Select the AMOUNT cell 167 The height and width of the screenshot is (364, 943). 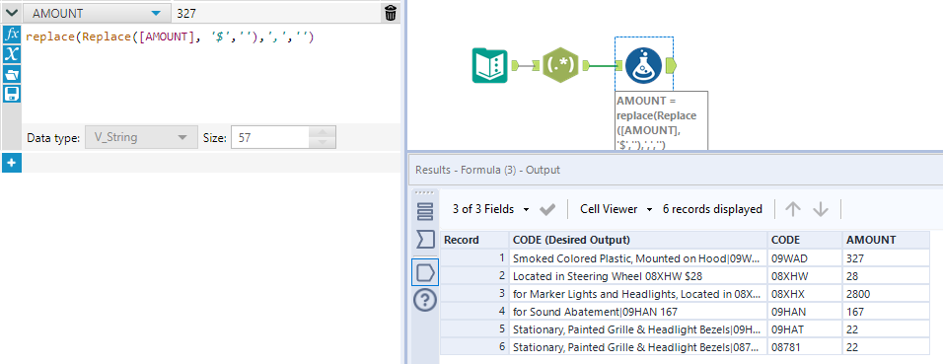pos(886,312)
